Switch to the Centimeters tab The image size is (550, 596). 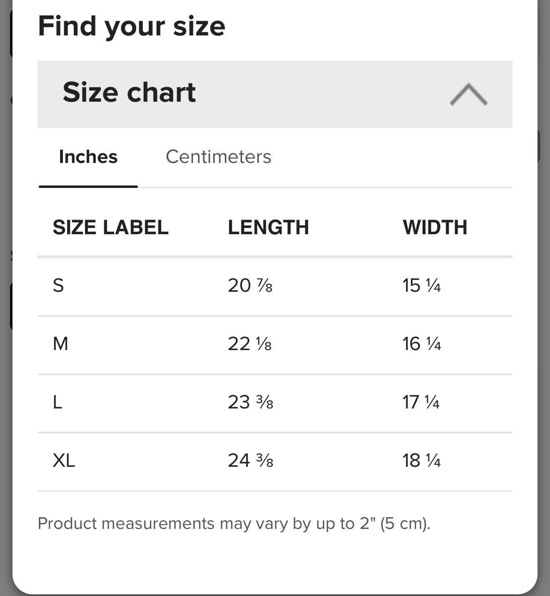pyautogui.click(x=218, y=157)
